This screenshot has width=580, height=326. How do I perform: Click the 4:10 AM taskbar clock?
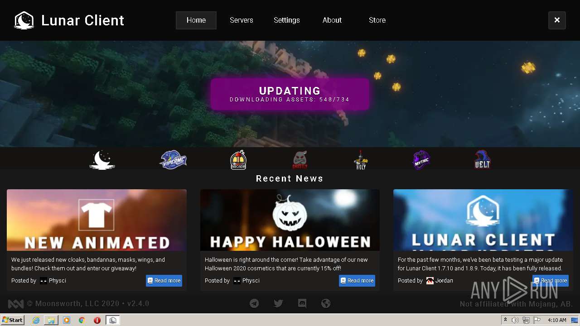coord(557,320)
